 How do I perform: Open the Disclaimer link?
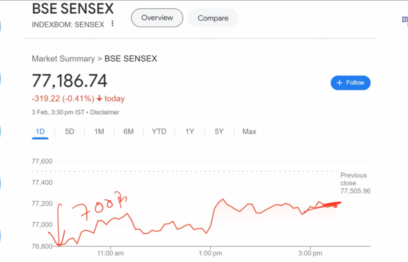[105, 113]
